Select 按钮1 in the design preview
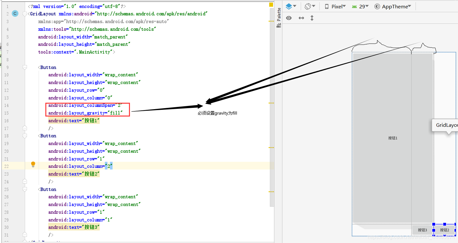This screenshot has height=243, width=458. 393,138
